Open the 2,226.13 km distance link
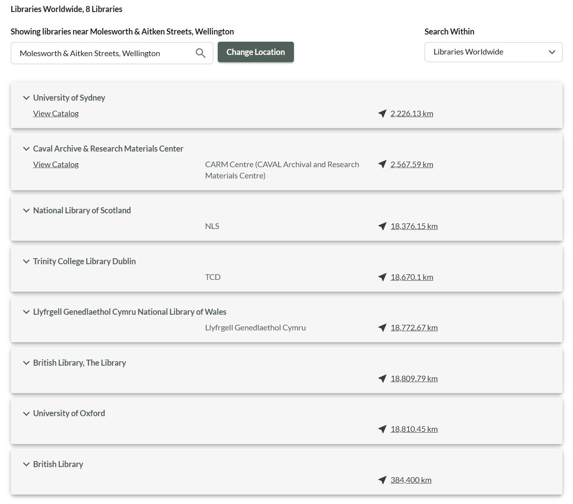573x504 pixels. 412,113
